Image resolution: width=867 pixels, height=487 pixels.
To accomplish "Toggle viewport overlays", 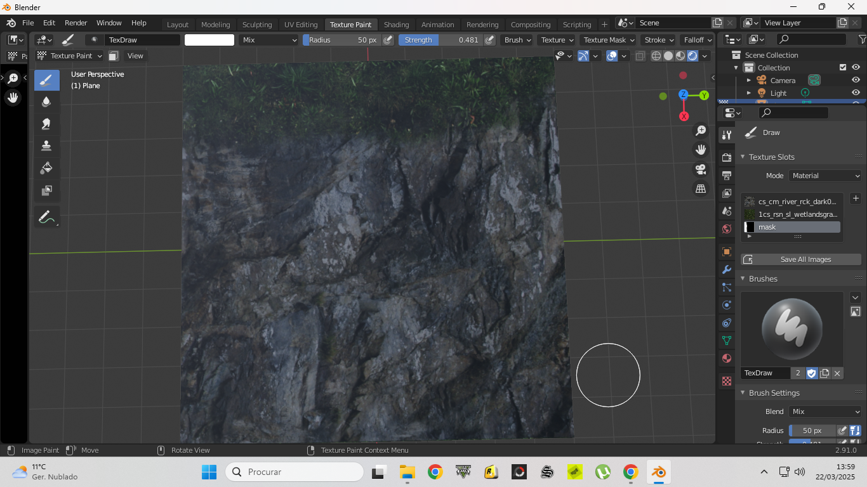I will [612, 56].
